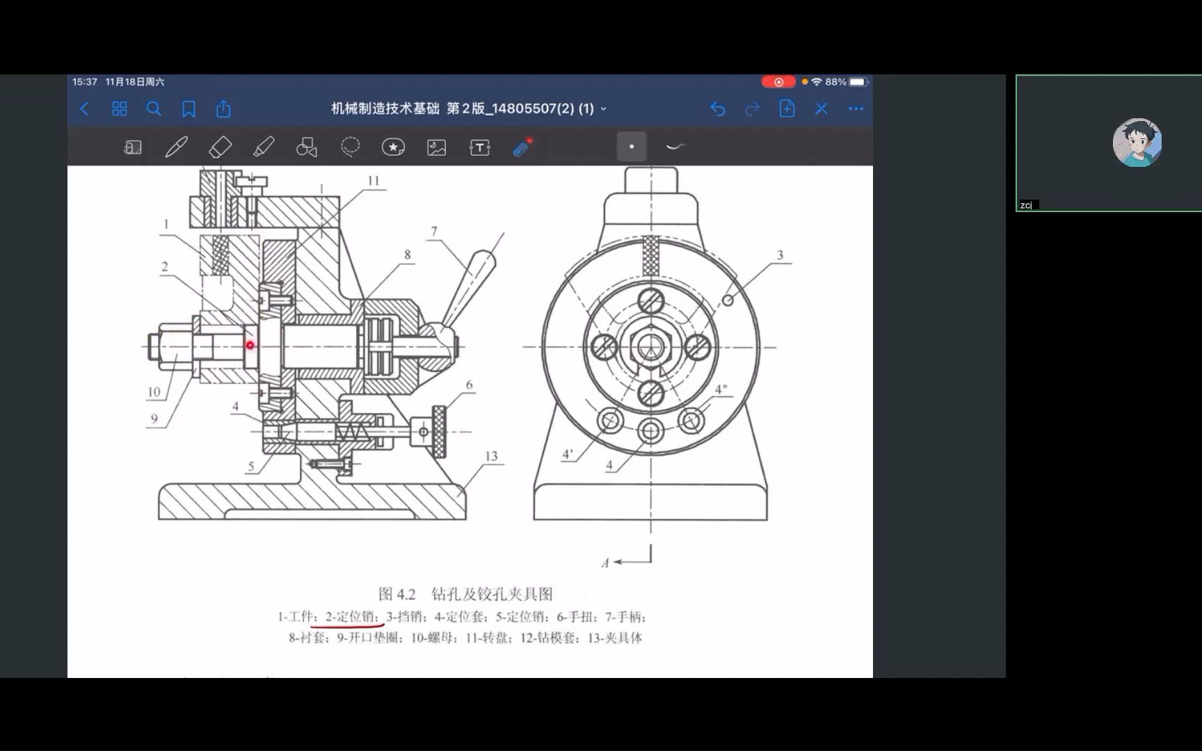1202x751 pixels.
Task: Redo the last undone action
Action: pyautogui.click(x=752, y=108)
